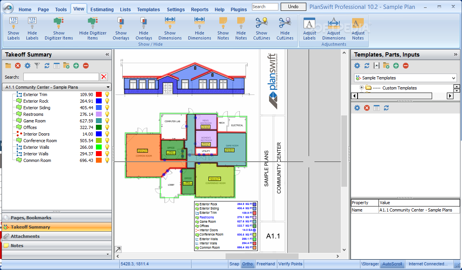
Task: Click the Show CutLines scissors icon
Action: pos(261,22)
